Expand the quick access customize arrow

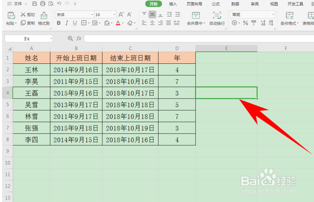(x=75, y=4)
